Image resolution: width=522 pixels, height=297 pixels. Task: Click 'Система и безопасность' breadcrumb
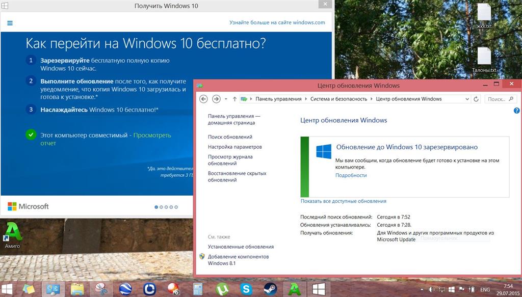tap(338, 99)
